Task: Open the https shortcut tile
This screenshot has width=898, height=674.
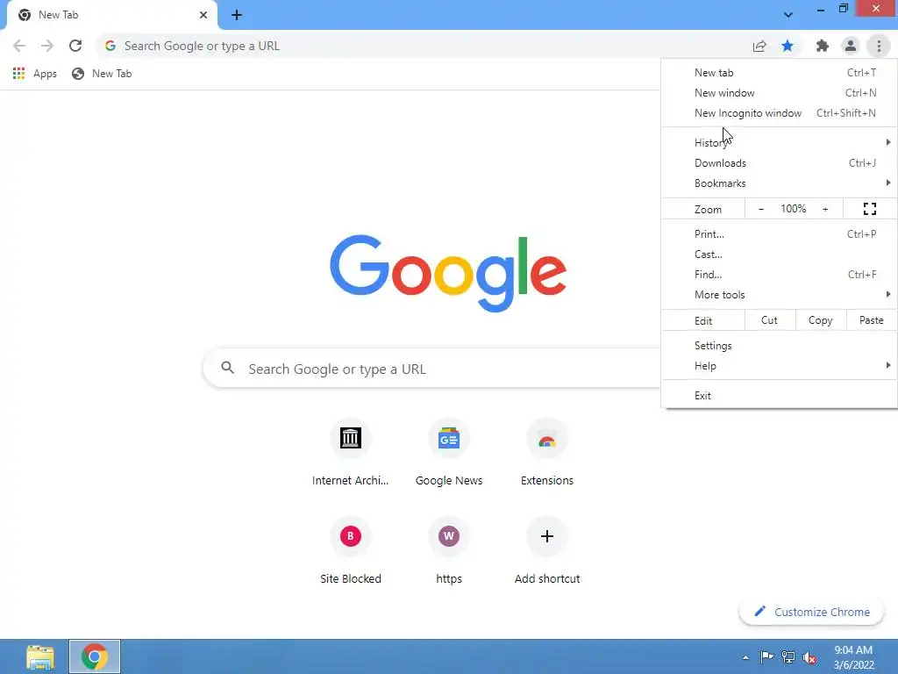Action: coord(449,552)
